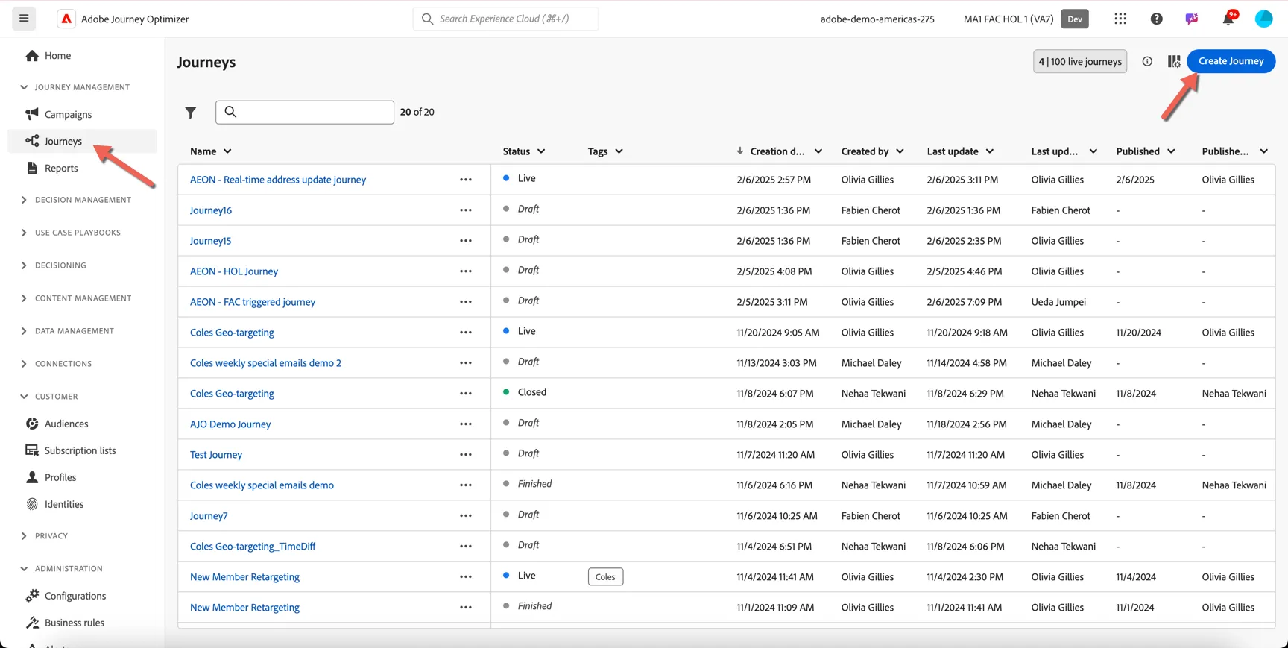Customize table columns icon
The height and width of the screenshot is (648, 1288).
tap(1174, 61)
